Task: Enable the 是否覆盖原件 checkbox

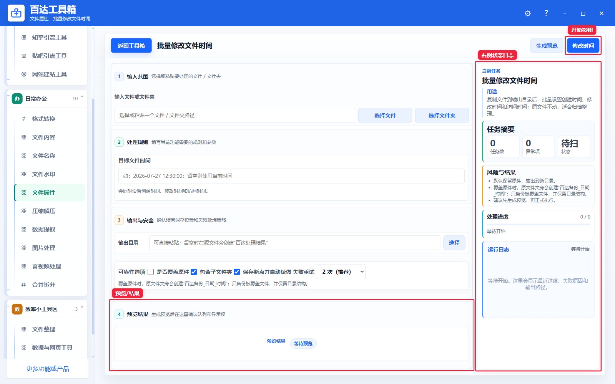Action: pyautogui.click(x=151, y=272)
